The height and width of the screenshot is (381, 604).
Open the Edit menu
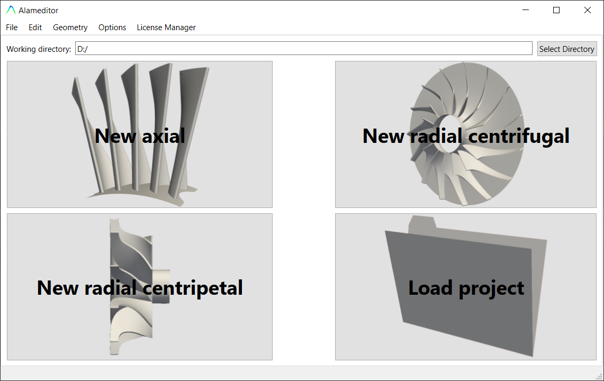35,28
